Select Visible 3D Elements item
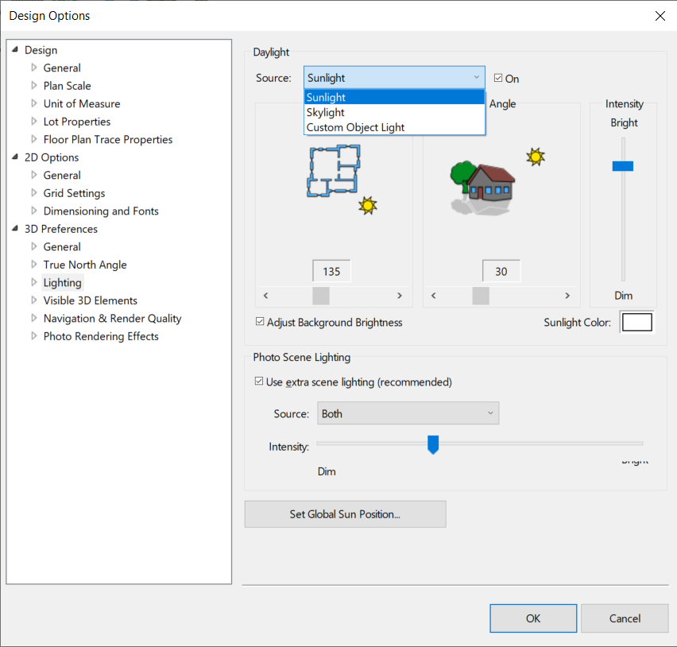This screenshot has width=677, height=647. 91,300
